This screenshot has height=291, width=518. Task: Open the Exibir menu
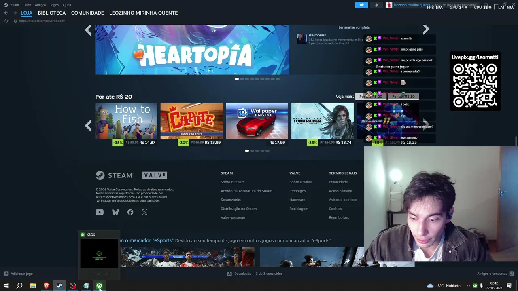pos(27,5)
